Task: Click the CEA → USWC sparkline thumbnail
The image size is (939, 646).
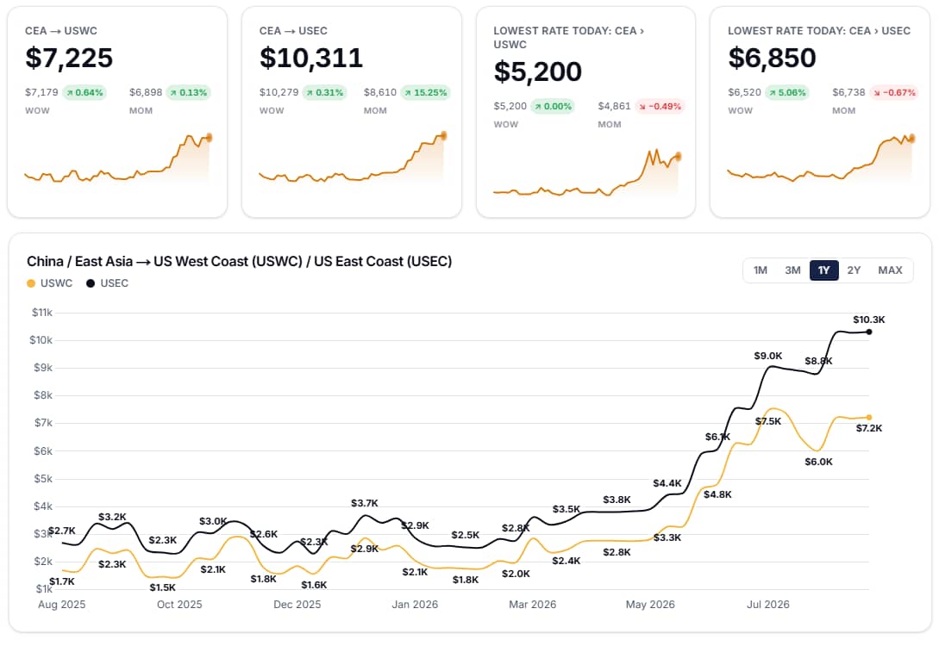Action: point(118,158)
